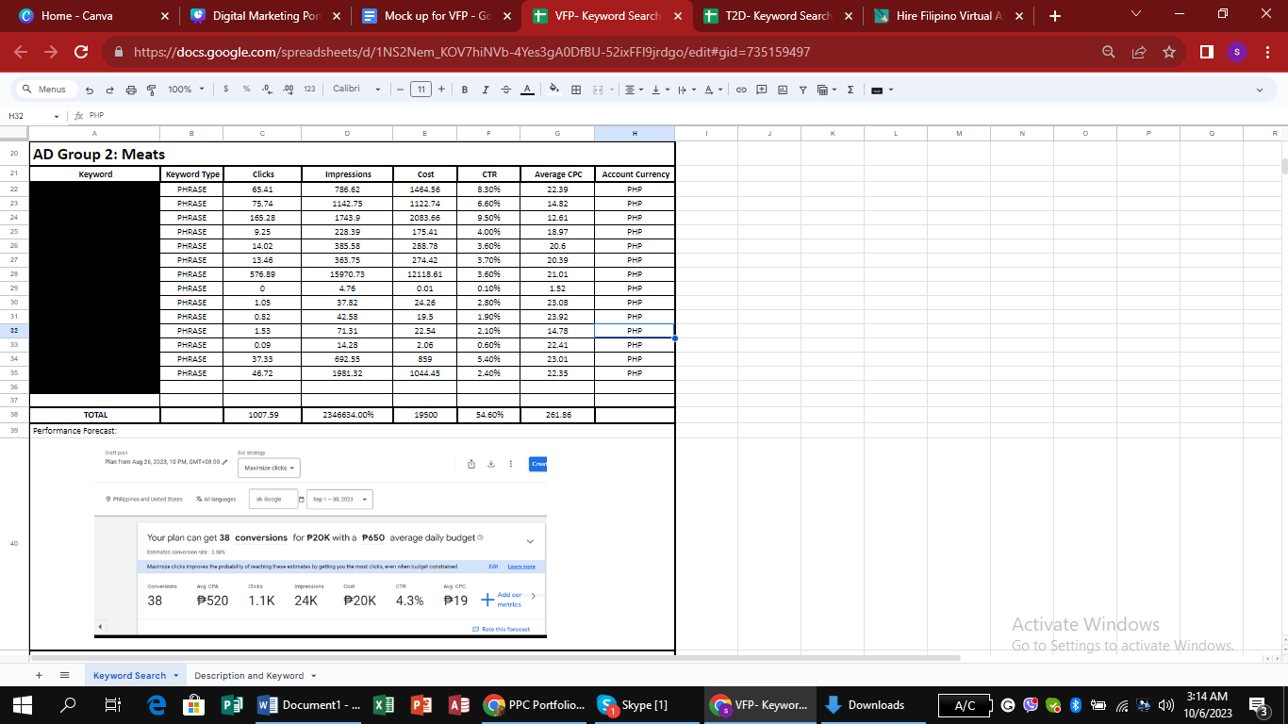This screenshot has width=1288, height=724.
Task: Click the font size field showing 11
Action: point(421,90)
